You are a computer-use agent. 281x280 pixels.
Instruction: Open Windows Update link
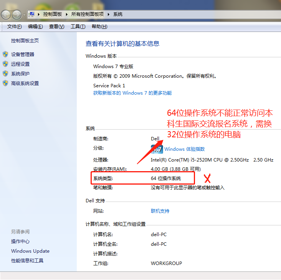pyautogui.click(x=30, y=251)
